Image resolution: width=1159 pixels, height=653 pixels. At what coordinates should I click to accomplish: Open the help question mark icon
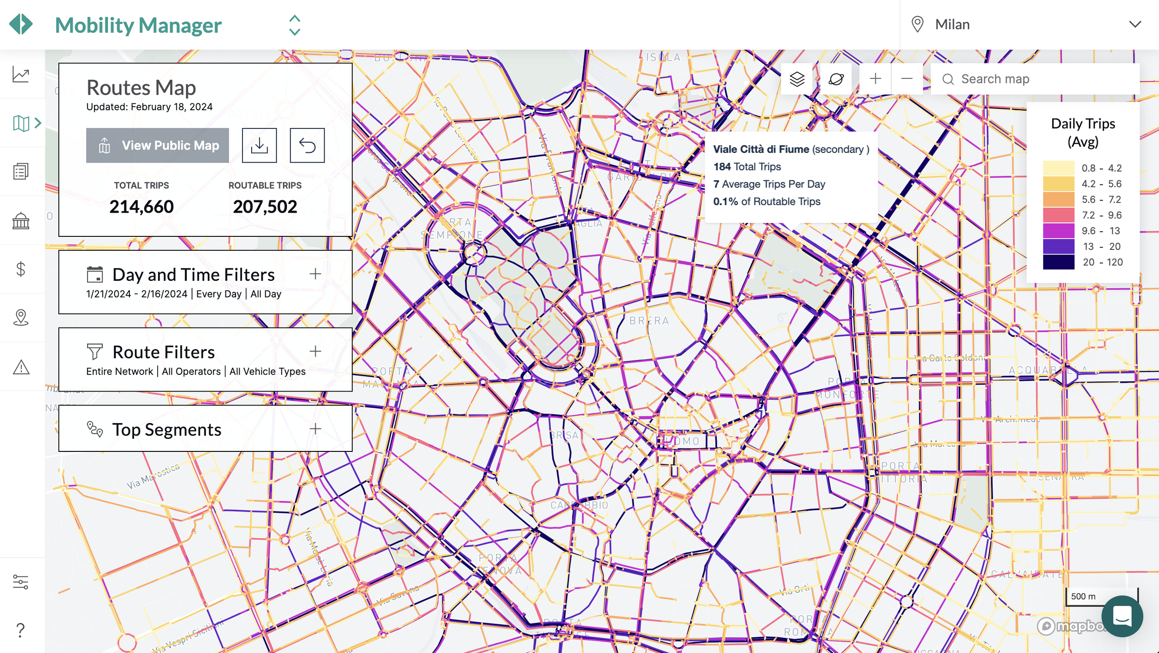pos(21,630)
